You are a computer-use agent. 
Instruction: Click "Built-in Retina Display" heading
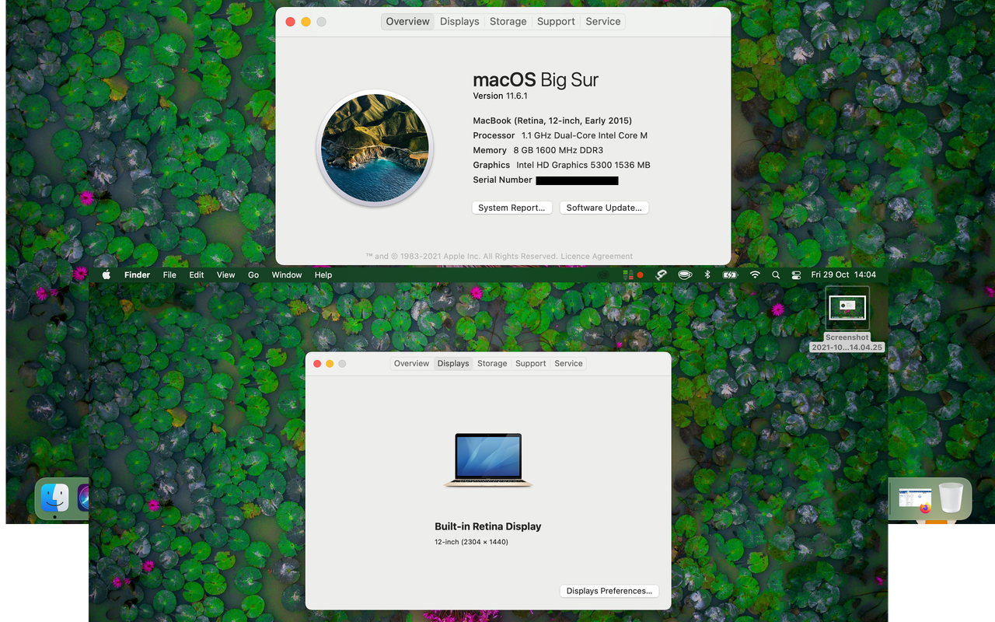tap(488, 526)
